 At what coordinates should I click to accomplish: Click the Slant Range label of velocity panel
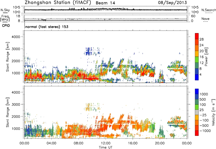[8, 112]
